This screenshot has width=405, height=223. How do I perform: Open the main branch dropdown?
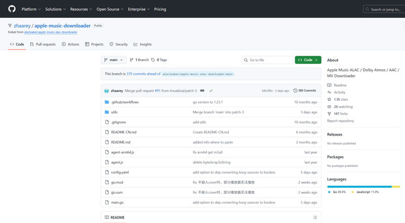113,60
